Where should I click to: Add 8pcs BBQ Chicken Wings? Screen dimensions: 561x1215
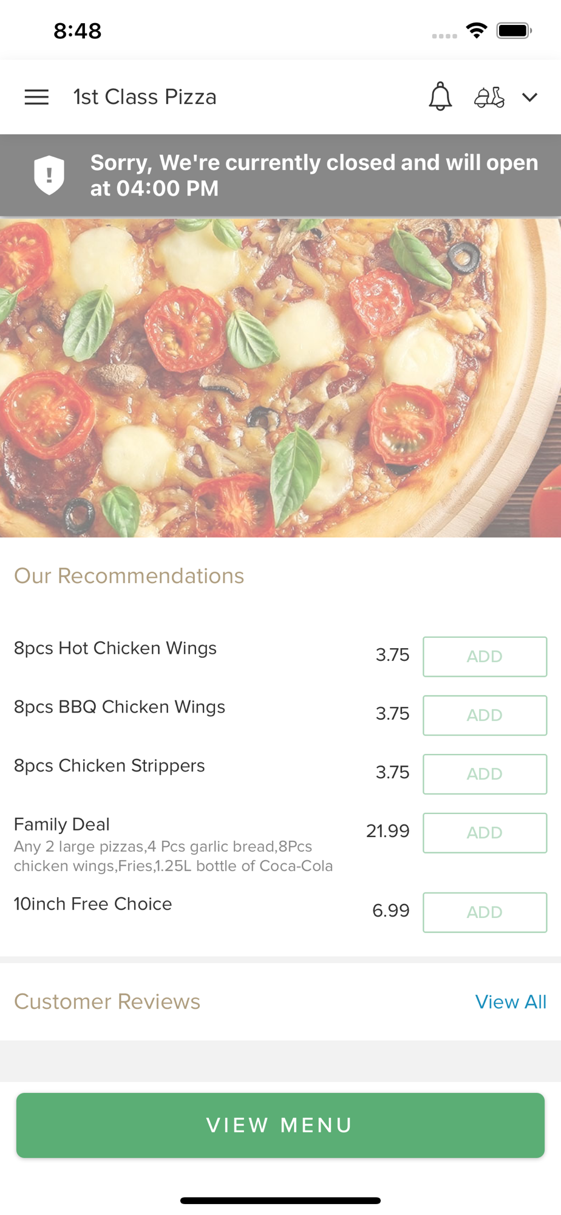484,715
